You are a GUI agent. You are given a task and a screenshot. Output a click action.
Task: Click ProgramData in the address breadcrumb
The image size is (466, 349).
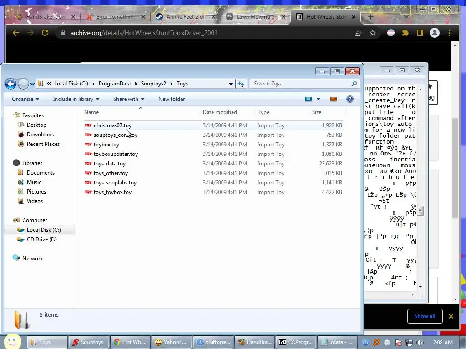click(114, 84)
